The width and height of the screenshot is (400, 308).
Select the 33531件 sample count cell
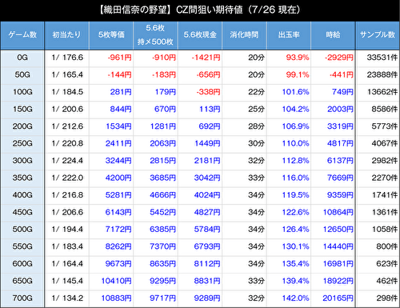coord(382,58)
